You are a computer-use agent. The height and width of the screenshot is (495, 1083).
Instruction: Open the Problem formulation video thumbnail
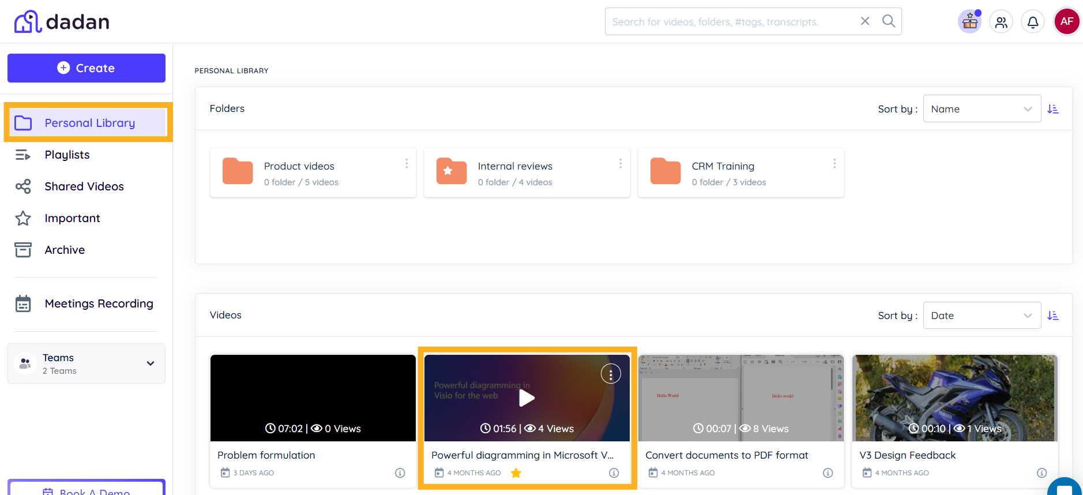[313, 398]
